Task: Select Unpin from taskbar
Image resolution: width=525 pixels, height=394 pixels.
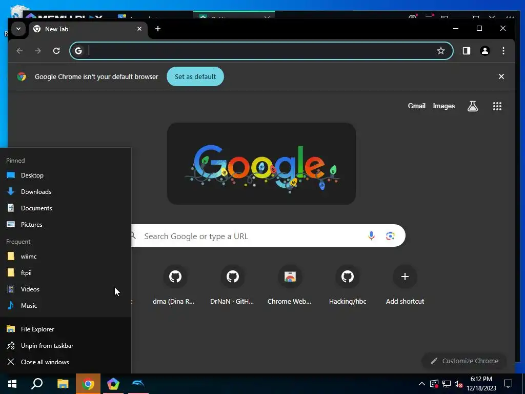Action: (x=66, y=345)
